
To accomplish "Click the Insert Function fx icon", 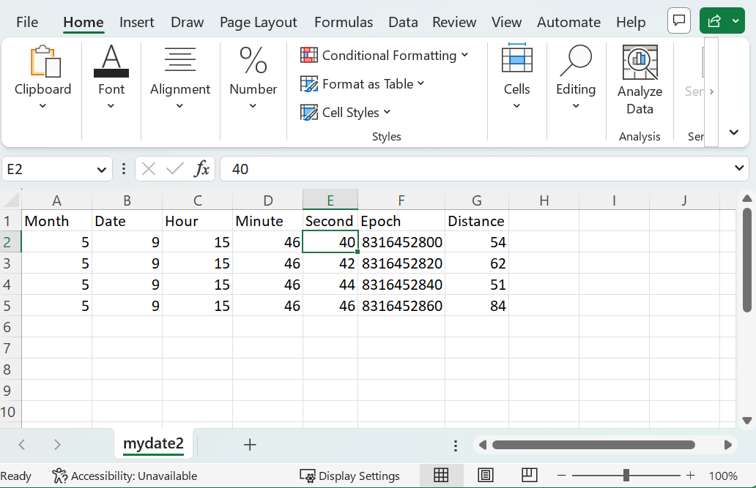I will click(201, 169).
